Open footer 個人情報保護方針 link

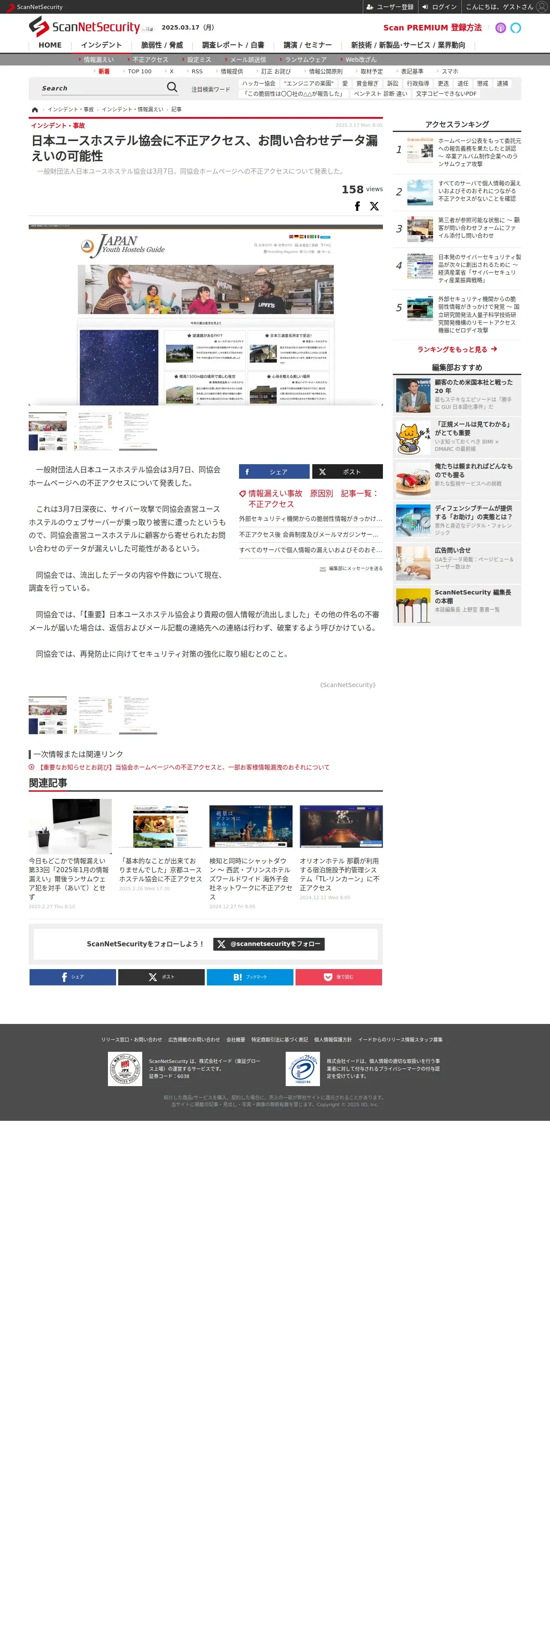point(333,1039)
